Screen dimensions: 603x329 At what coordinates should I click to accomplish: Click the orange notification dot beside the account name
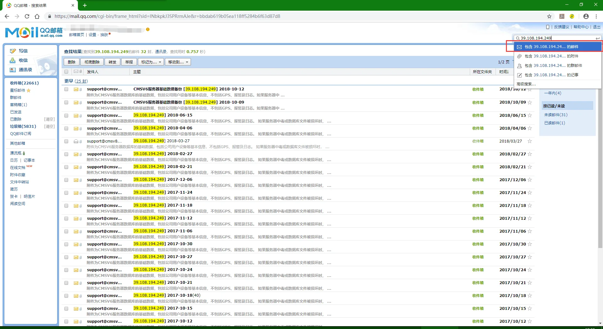coord(148,30)
